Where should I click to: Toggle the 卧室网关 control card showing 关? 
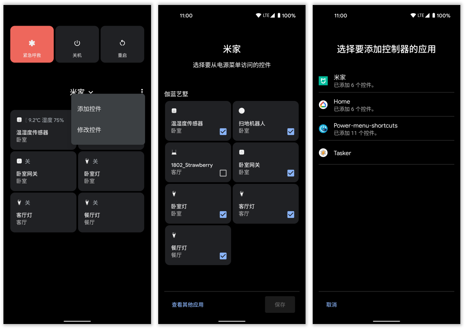[43, 171]
